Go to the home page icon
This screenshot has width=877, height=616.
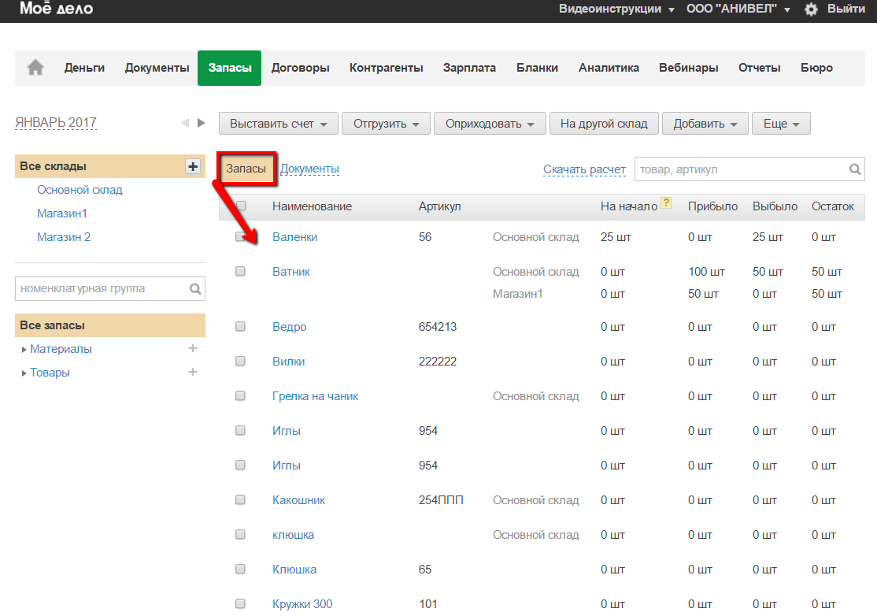35,68
